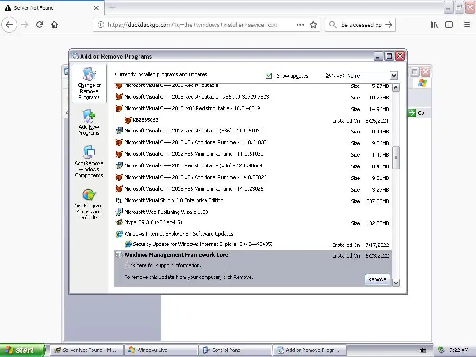476x357 pixels.
Task: Click Go button in the background window
Action: click(x=416, y=113)
